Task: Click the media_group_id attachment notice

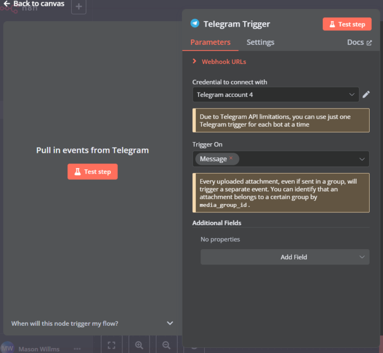Action: point(281,193)
